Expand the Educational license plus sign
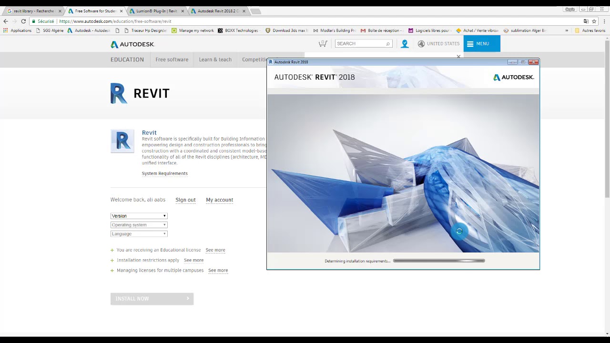 point(112,250)
